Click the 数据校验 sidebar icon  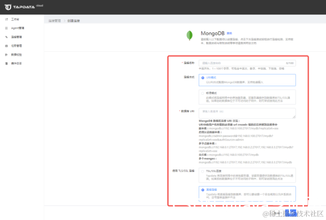(6, 55)
